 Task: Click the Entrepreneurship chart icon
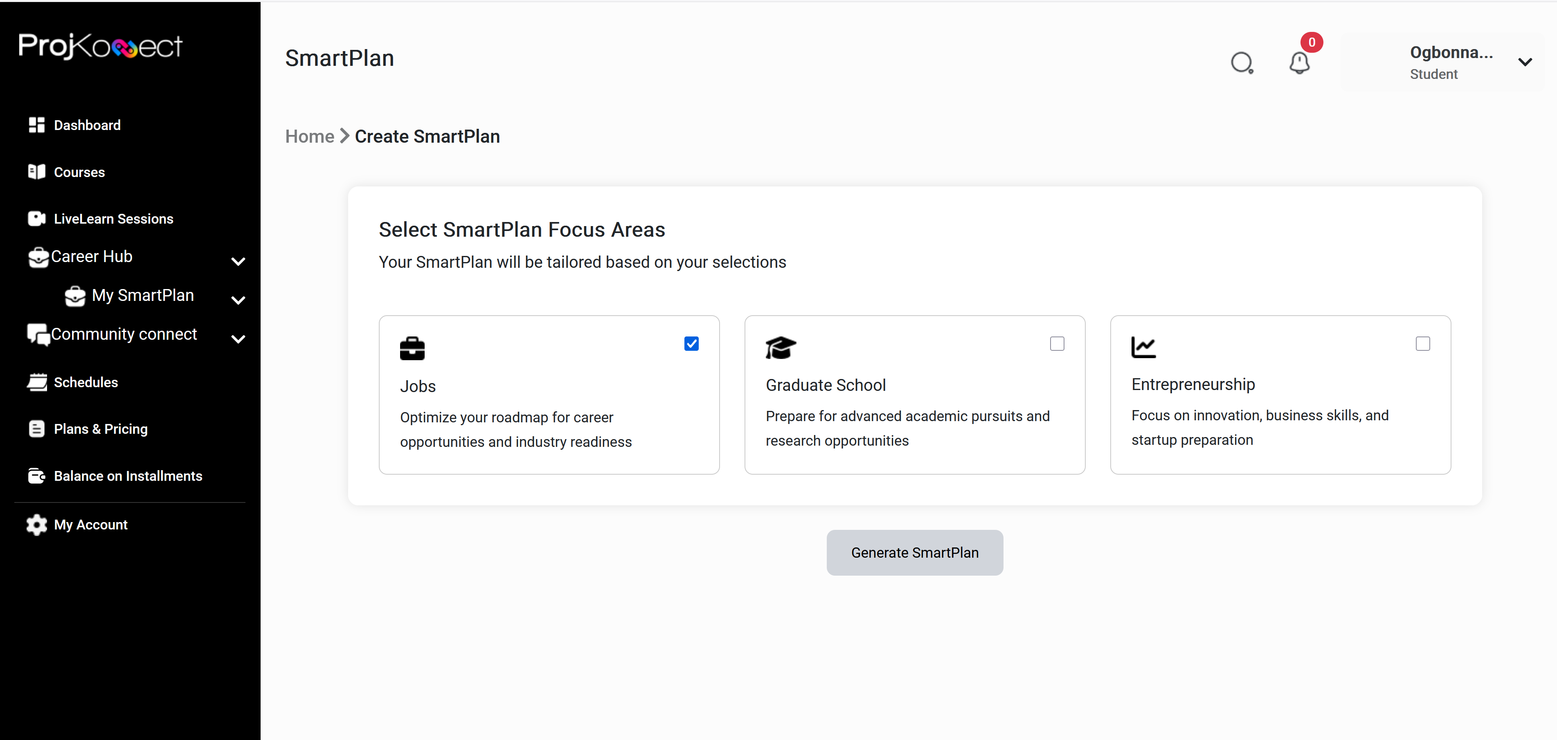[x=1143, y=348]
